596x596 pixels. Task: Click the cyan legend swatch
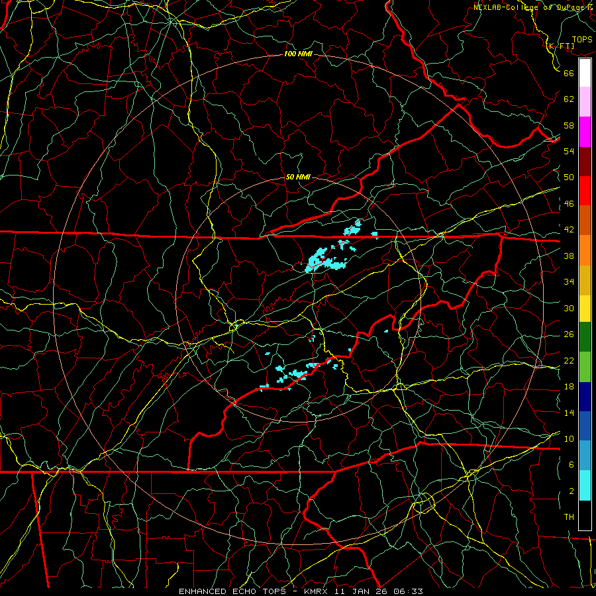click(585, 485)
